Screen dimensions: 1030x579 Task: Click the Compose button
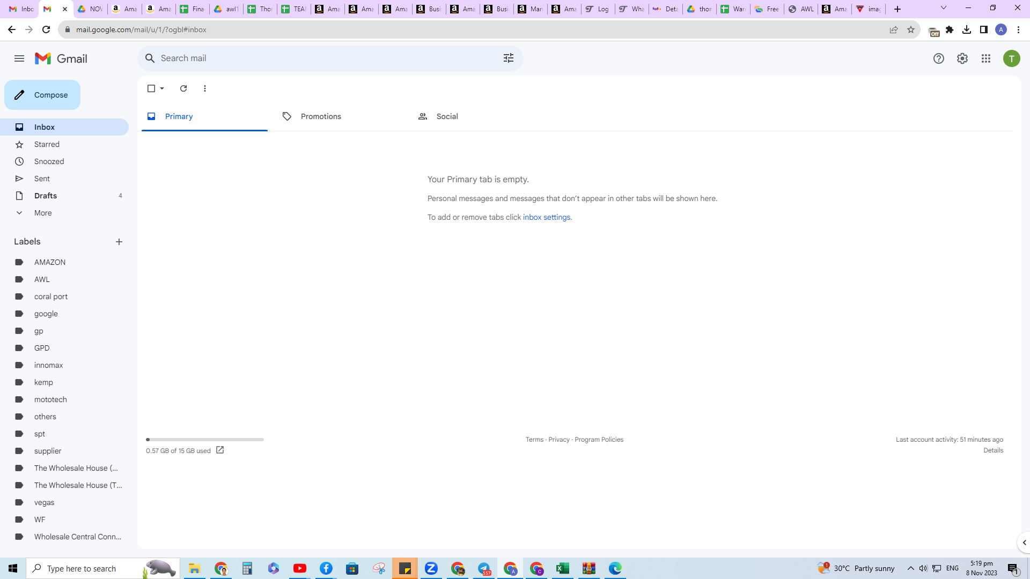point(42,95)
